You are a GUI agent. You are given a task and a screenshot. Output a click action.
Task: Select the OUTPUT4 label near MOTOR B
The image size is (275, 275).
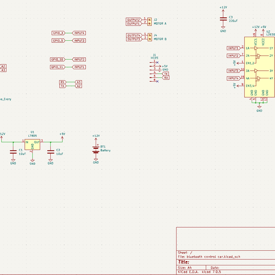click(134, 35)
